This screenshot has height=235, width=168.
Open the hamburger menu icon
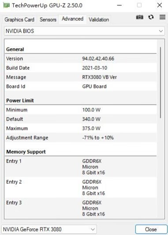pos(162,17)
